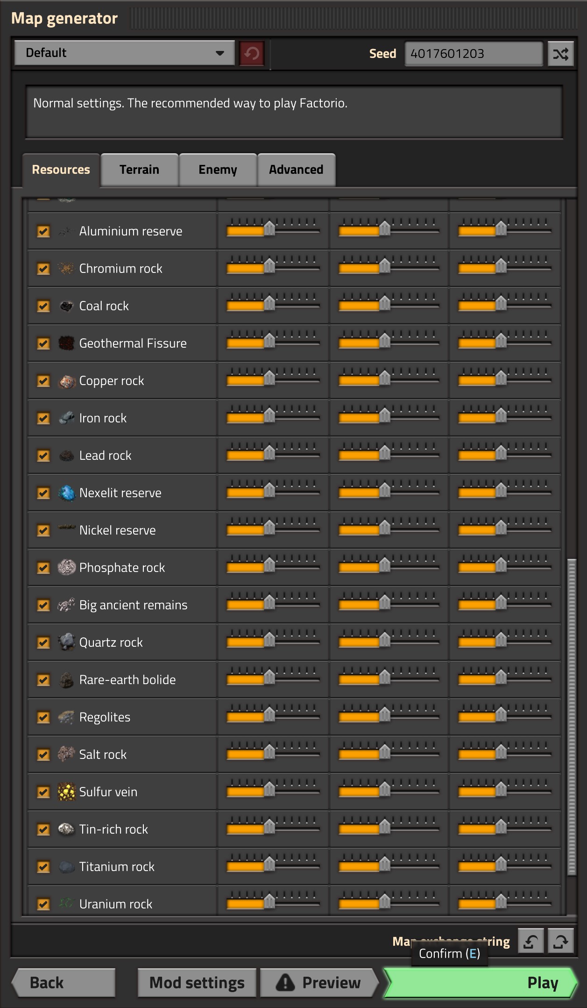Click the first slider handle for Titanium rock

(x=269, y=864)
